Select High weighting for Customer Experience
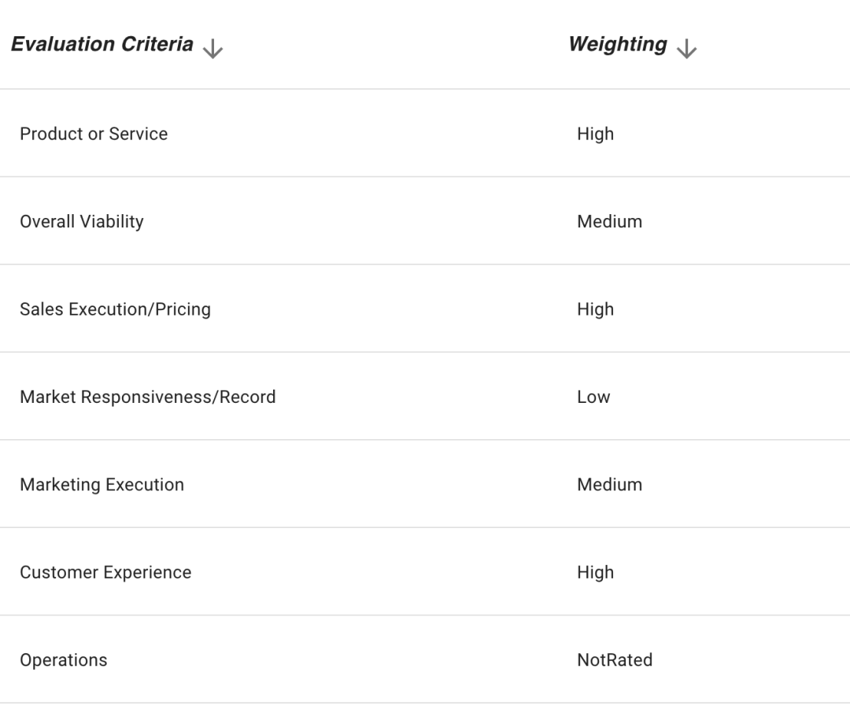The height and width of the screenshot is (713, 850). coord(595,573)
